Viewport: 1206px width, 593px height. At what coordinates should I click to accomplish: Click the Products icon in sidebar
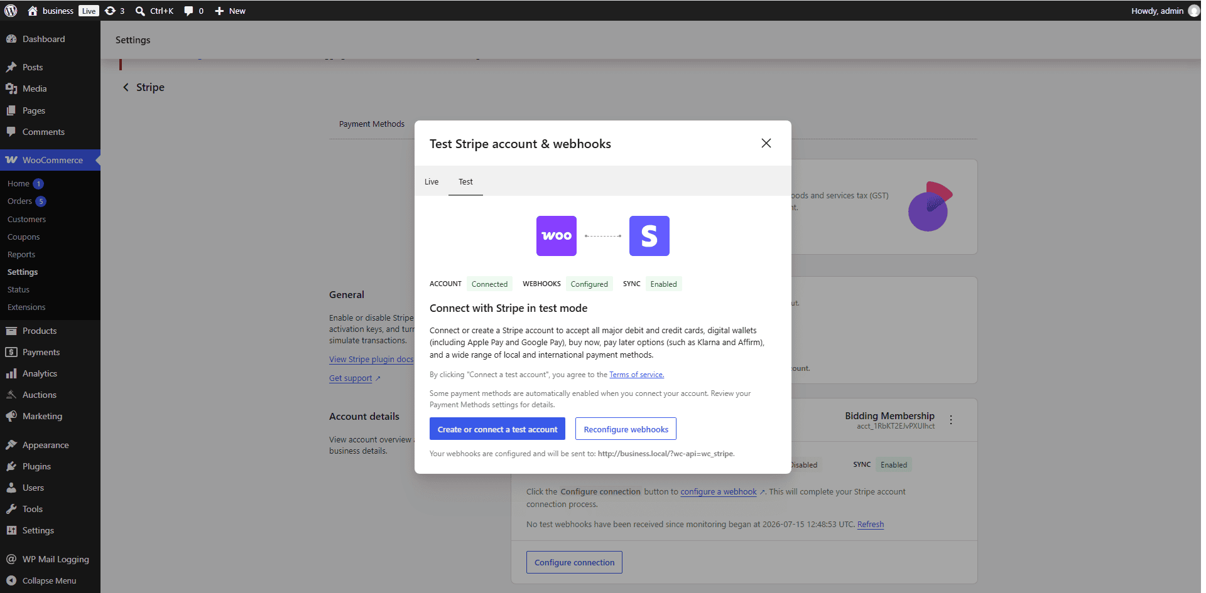[x=11, y=331]
